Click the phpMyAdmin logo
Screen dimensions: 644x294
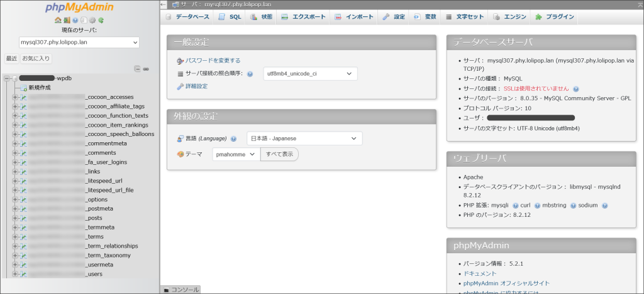coord(79,8)
